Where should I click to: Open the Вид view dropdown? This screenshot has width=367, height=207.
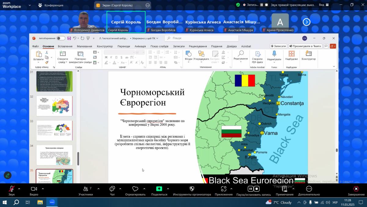(323, 5)
